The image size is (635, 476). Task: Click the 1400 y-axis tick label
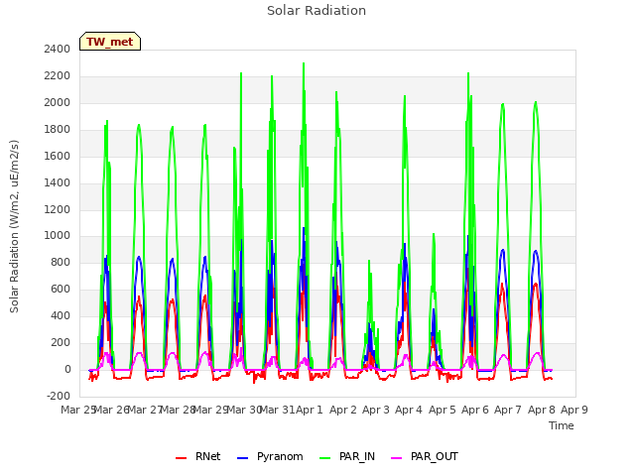[x=58, y=182]
